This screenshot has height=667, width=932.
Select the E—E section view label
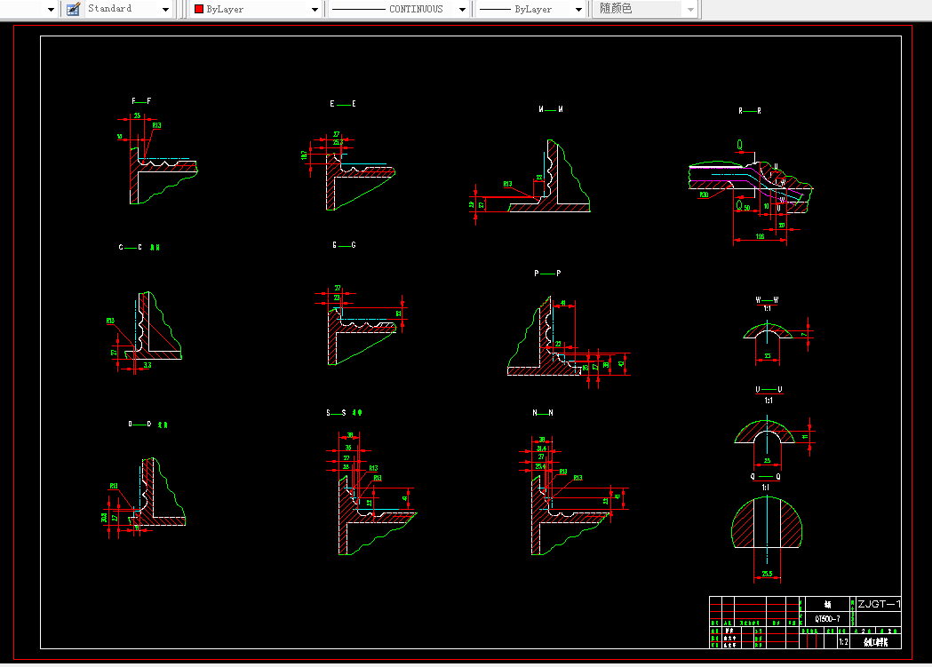pyautogui.click(x=342, y=104)
